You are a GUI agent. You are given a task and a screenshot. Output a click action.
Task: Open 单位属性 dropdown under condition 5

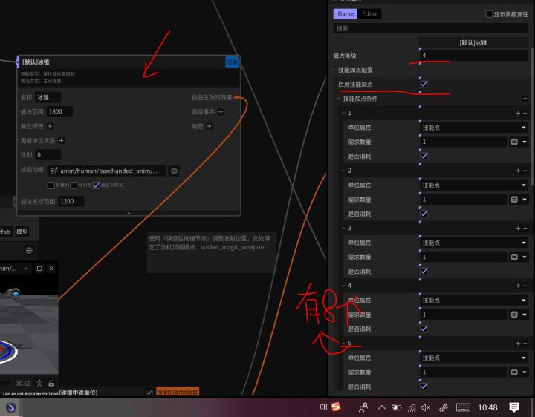click(473, 358)
